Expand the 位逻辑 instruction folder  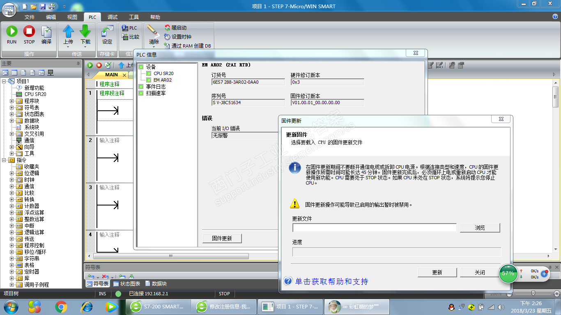click(x=12, y=173)
